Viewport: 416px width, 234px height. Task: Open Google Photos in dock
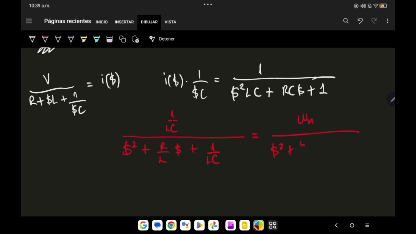pyautogui.click(x=213, y=225)
